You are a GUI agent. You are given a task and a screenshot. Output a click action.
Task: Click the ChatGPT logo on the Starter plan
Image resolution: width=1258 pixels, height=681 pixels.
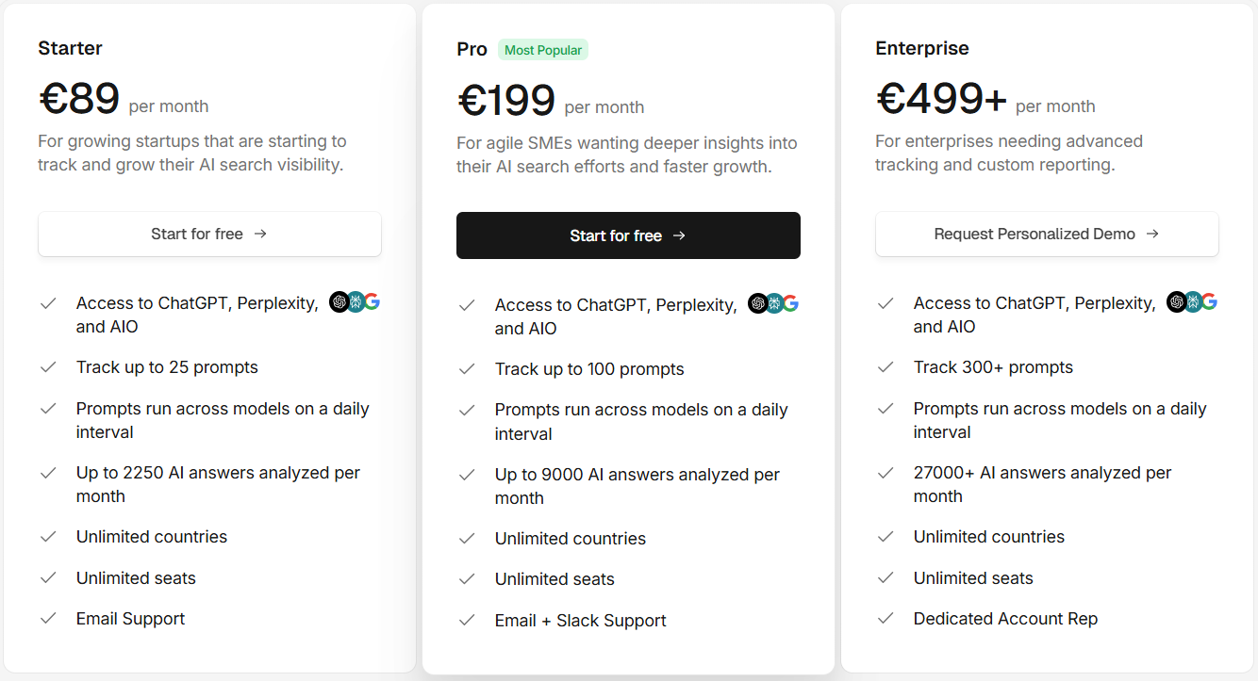point(339,301)
